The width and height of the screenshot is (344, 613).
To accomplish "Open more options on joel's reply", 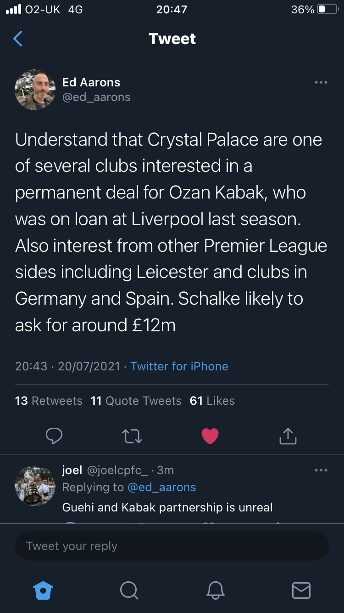I will coord(321,470).
